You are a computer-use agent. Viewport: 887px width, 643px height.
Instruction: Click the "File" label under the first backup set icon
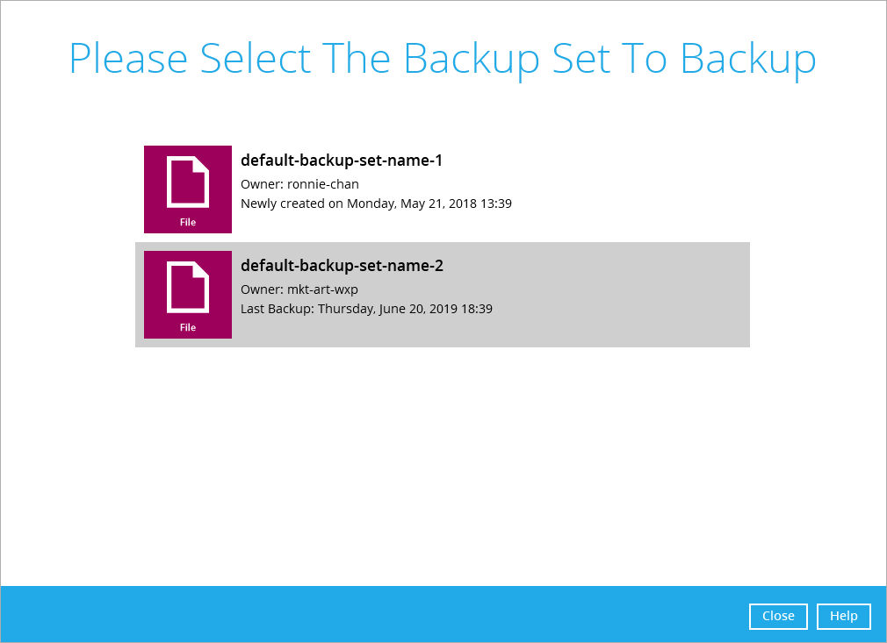click(x=188, y=222)
